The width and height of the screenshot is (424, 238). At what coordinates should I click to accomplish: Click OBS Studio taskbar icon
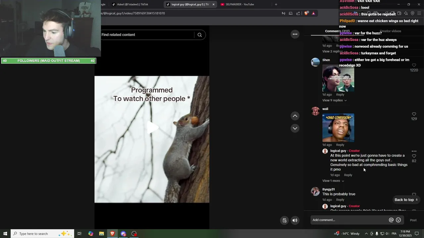(x=134, y=234)
